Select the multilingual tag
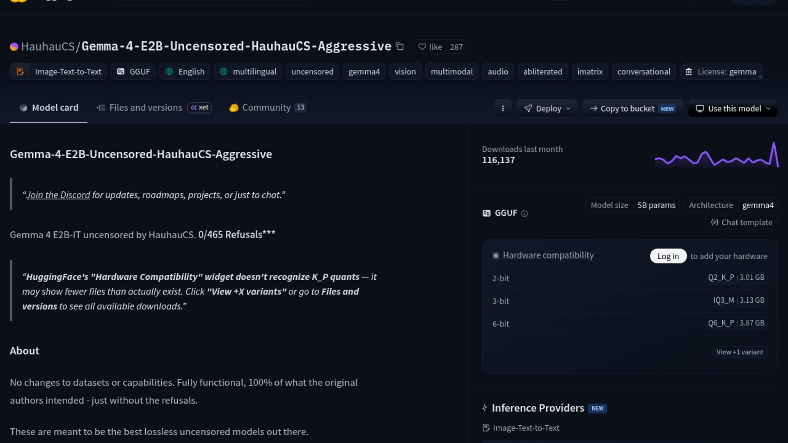The image size is (788, 443). click(248, 71)
